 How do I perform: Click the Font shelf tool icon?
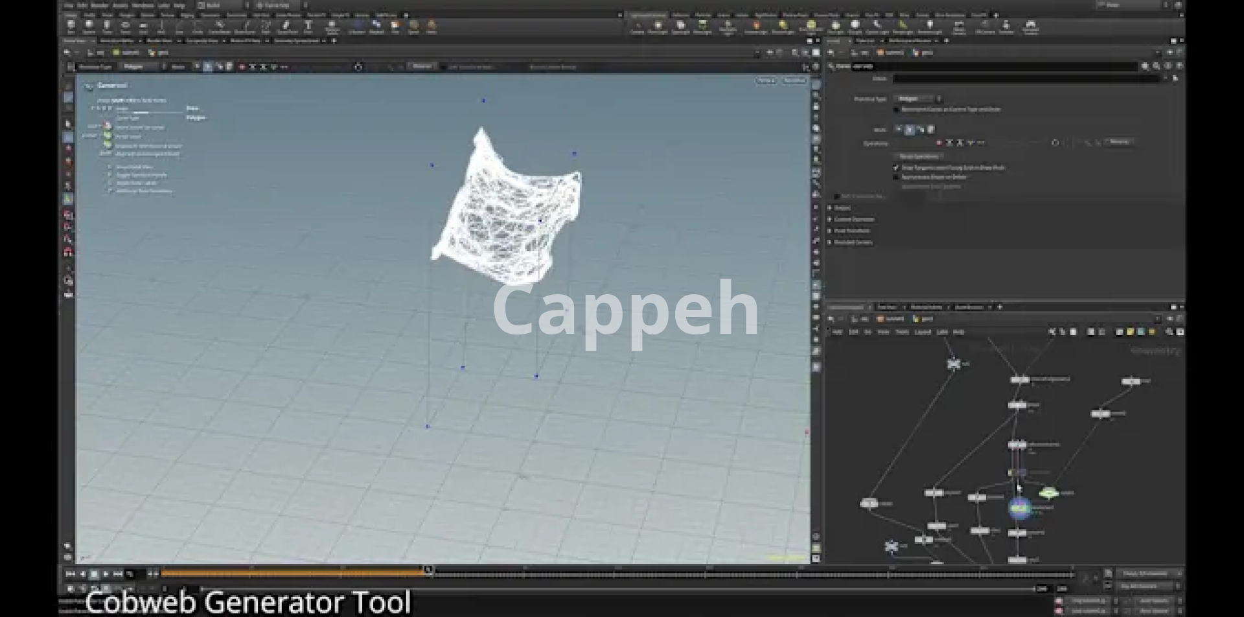(308, 26)
